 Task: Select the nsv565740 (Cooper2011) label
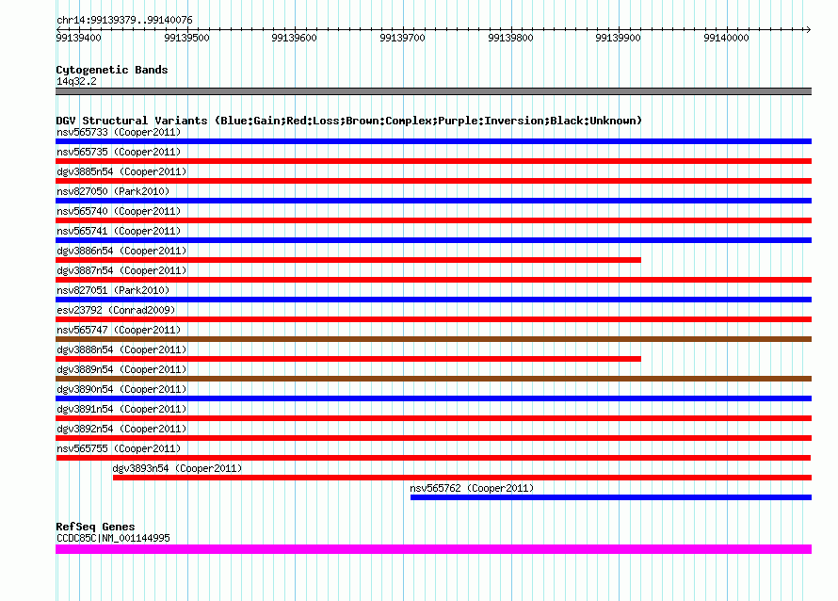point(119,211)
